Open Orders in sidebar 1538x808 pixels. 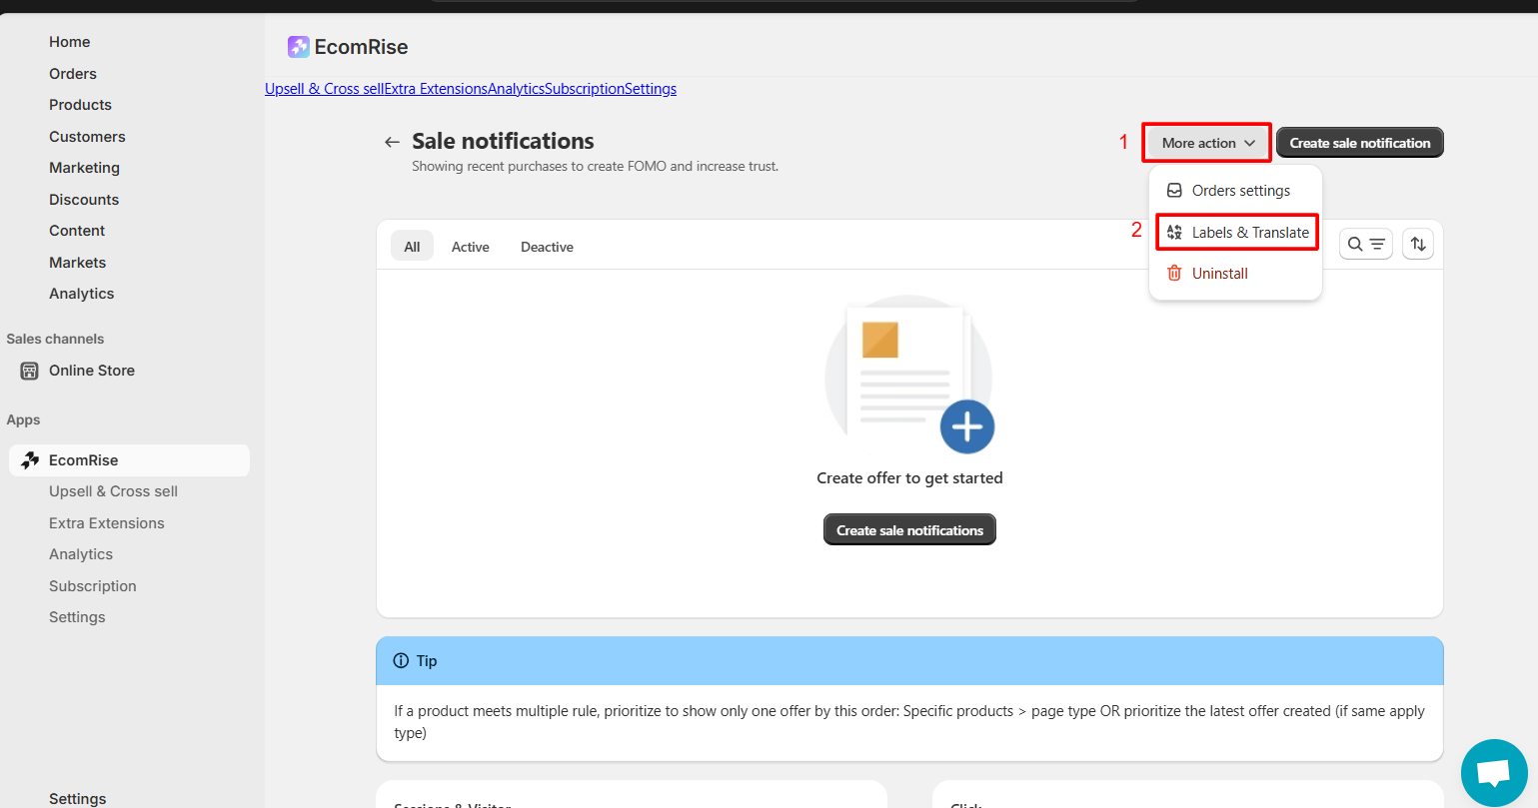click(73, 74)
